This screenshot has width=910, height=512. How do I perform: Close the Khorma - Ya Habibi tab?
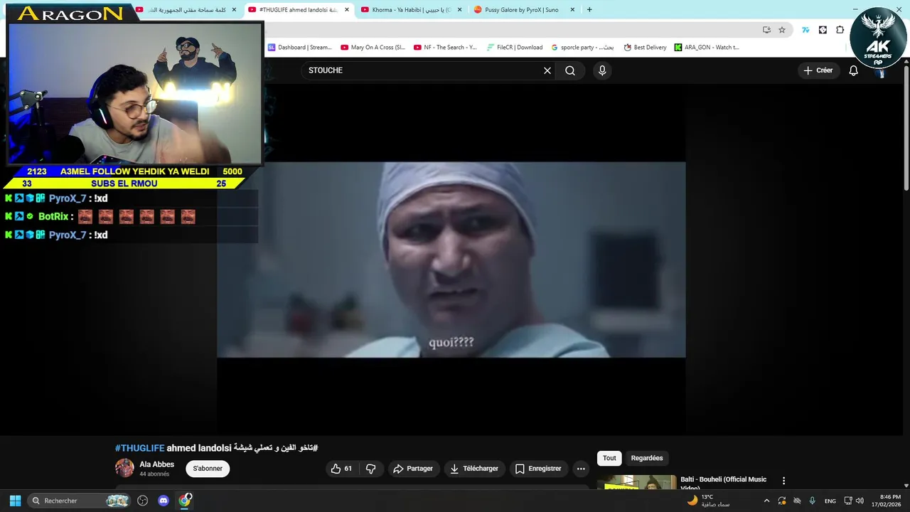pyautogui.click(x=459, y=10)
